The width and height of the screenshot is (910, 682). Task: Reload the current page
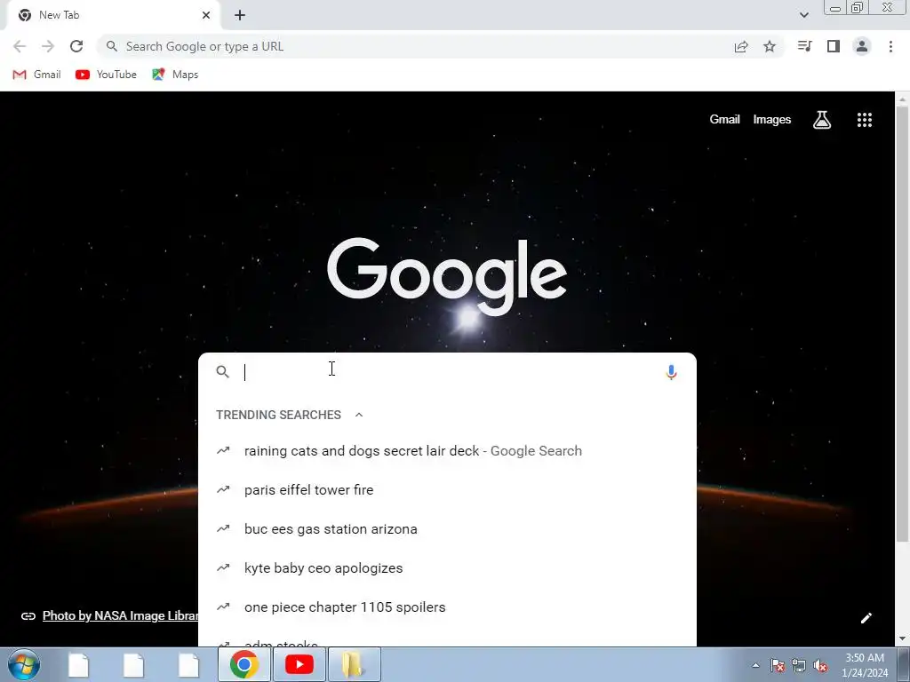click(76, 46)
